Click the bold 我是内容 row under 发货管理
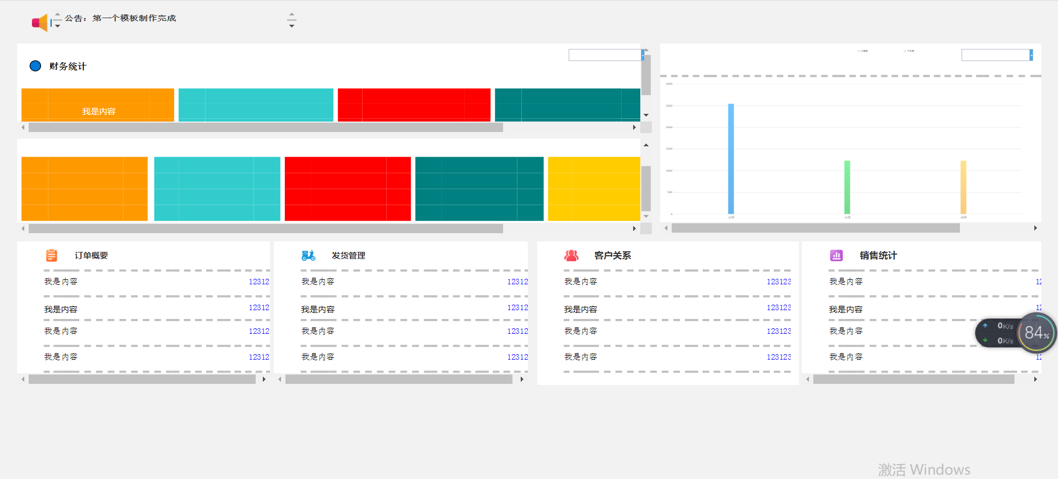Viewport: 1058px width, 479px height. coord(318,309)
